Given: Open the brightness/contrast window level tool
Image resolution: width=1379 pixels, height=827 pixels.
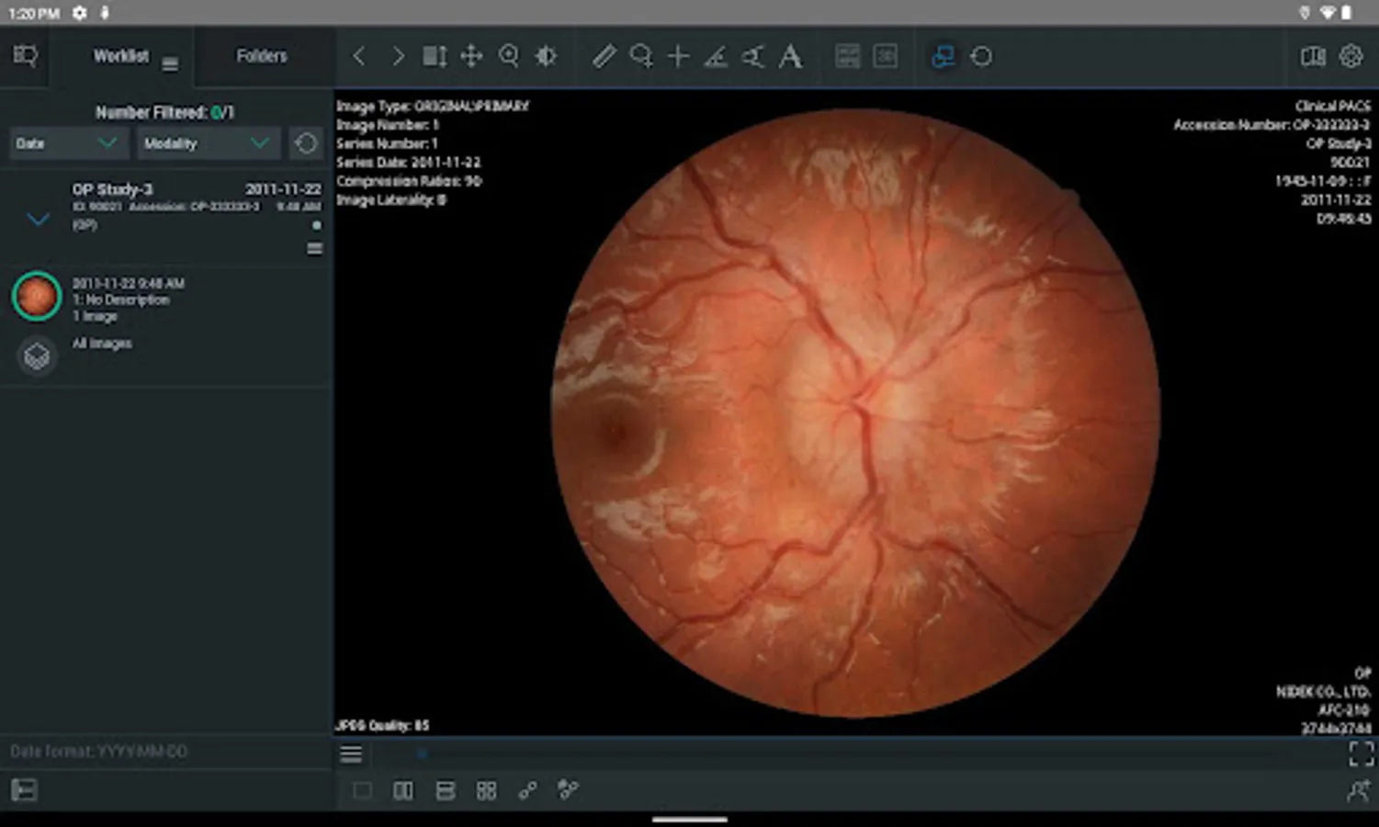Looking at the screenshot, I should point(546,57).
